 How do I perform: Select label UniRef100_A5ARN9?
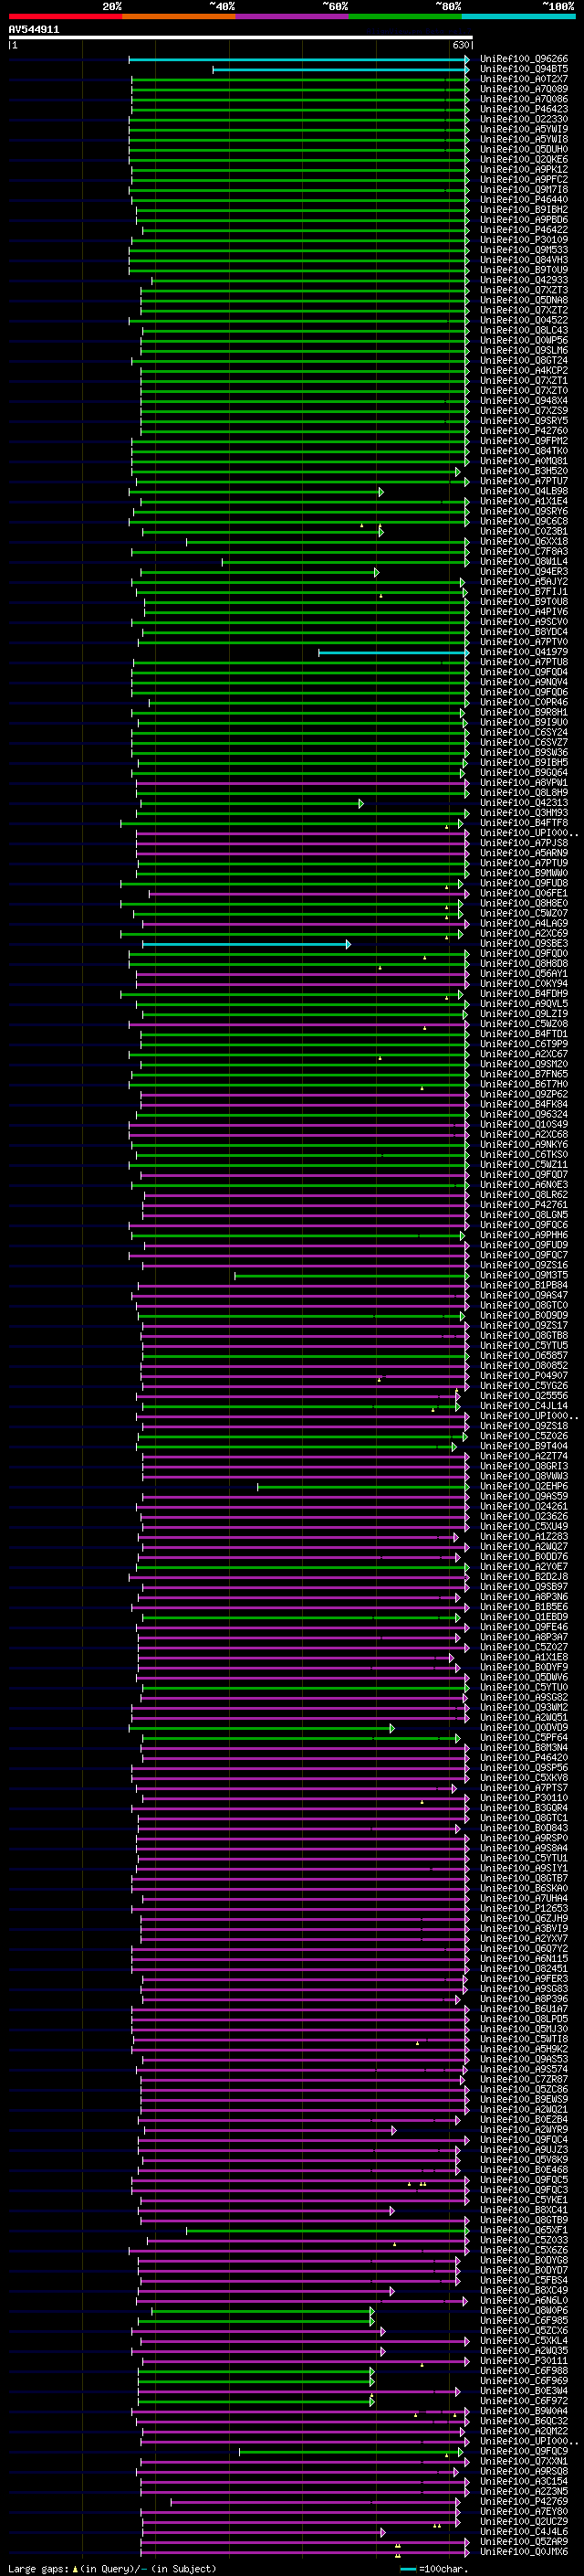click(x=523, y=853)
